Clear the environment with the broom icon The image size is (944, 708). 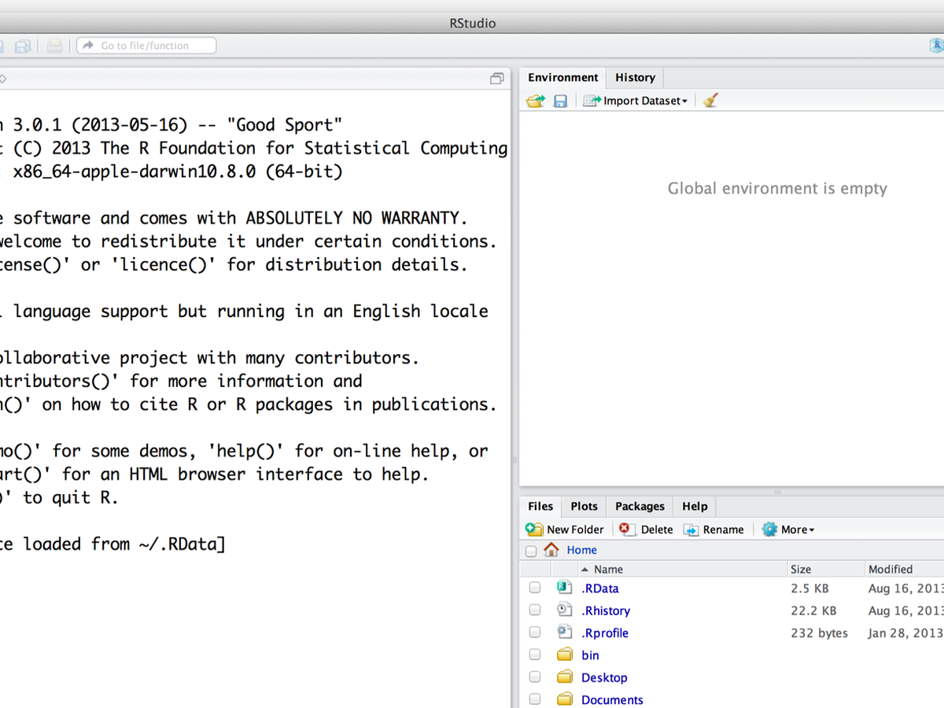710,101
